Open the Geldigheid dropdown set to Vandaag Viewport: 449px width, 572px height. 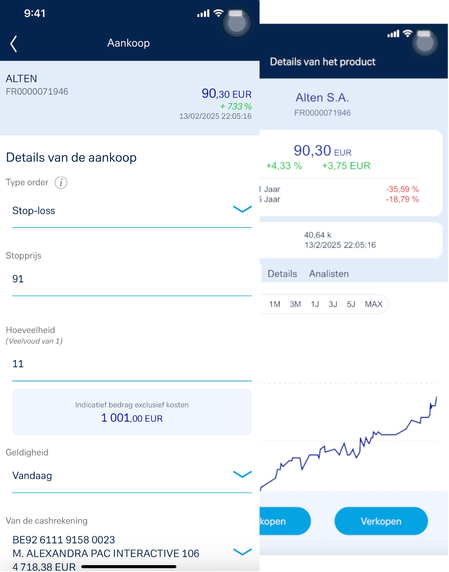point(132,476)
